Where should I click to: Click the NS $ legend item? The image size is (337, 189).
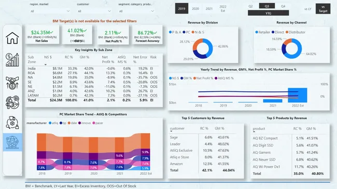pos(174,78)
